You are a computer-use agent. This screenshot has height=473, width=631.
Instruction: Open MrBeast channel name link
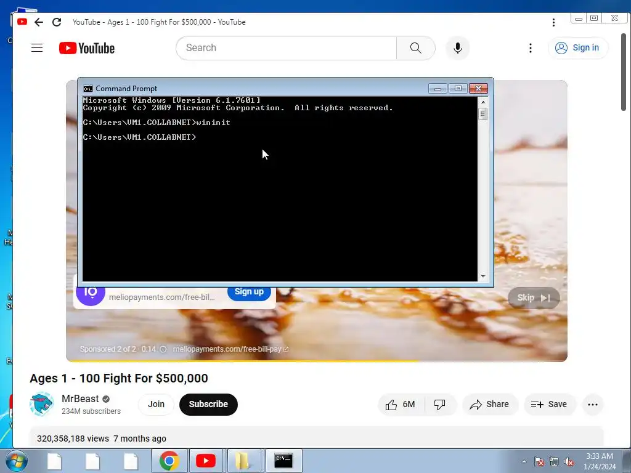[80, 398]
